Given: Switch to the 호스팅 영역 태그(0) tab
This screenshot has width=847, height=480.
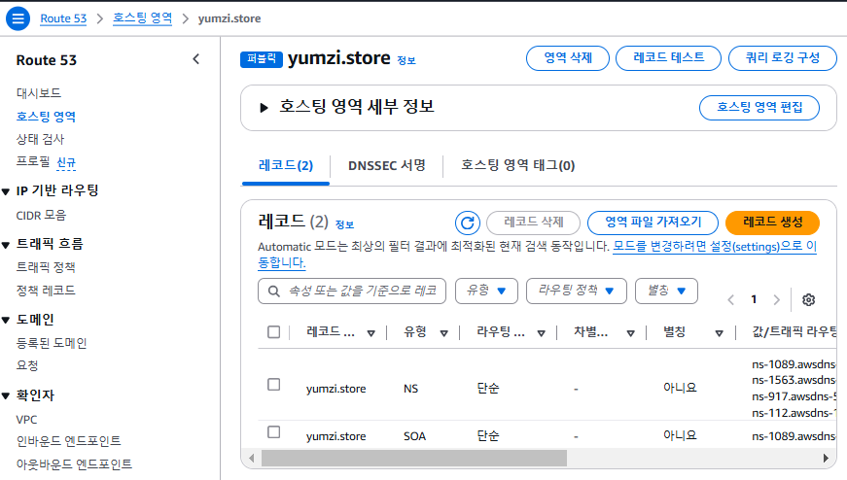Looking at the screenshot, I should (x=517, y=166).
